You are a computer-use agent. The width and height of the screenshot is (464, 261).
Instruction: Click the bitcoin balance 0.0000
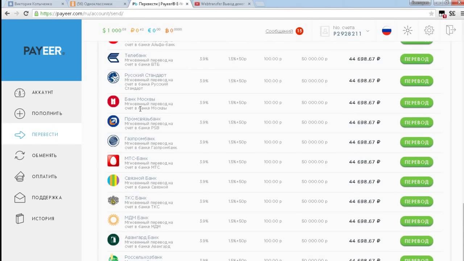point(173,30)
